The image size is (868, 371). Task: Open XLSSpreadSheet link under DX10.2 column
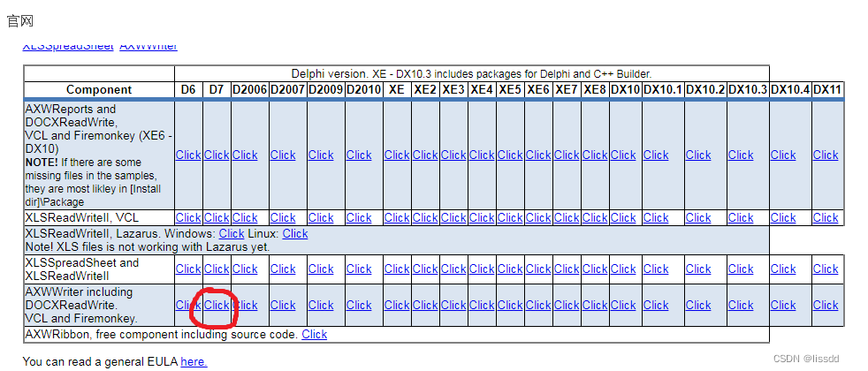click(698, 269)
